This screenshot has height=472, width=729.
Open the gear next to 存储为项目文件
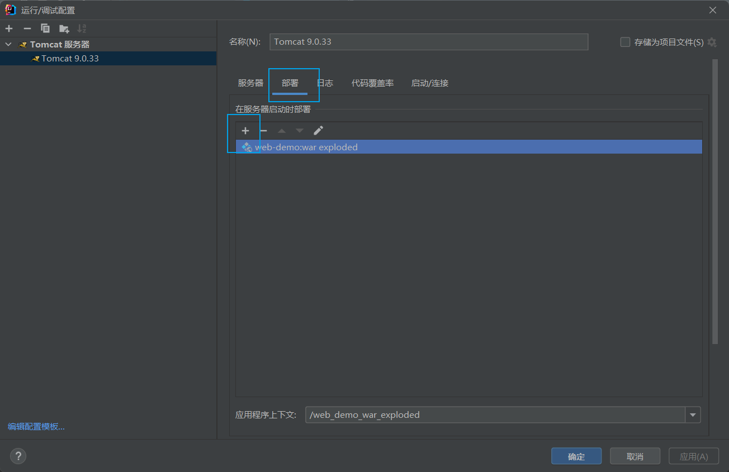pos(712,42)
